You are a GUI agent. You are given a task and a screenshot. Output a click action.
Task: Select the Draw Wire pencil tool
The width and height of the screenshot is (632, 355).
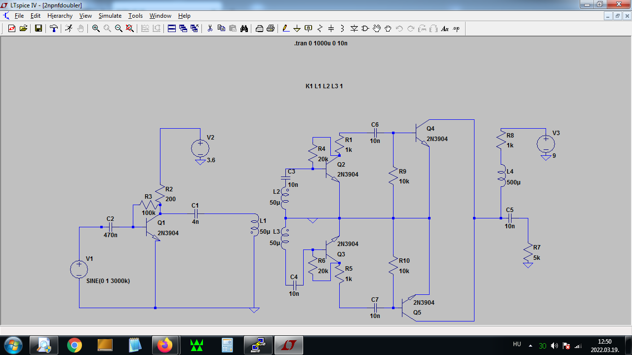[x=286, y=29]
